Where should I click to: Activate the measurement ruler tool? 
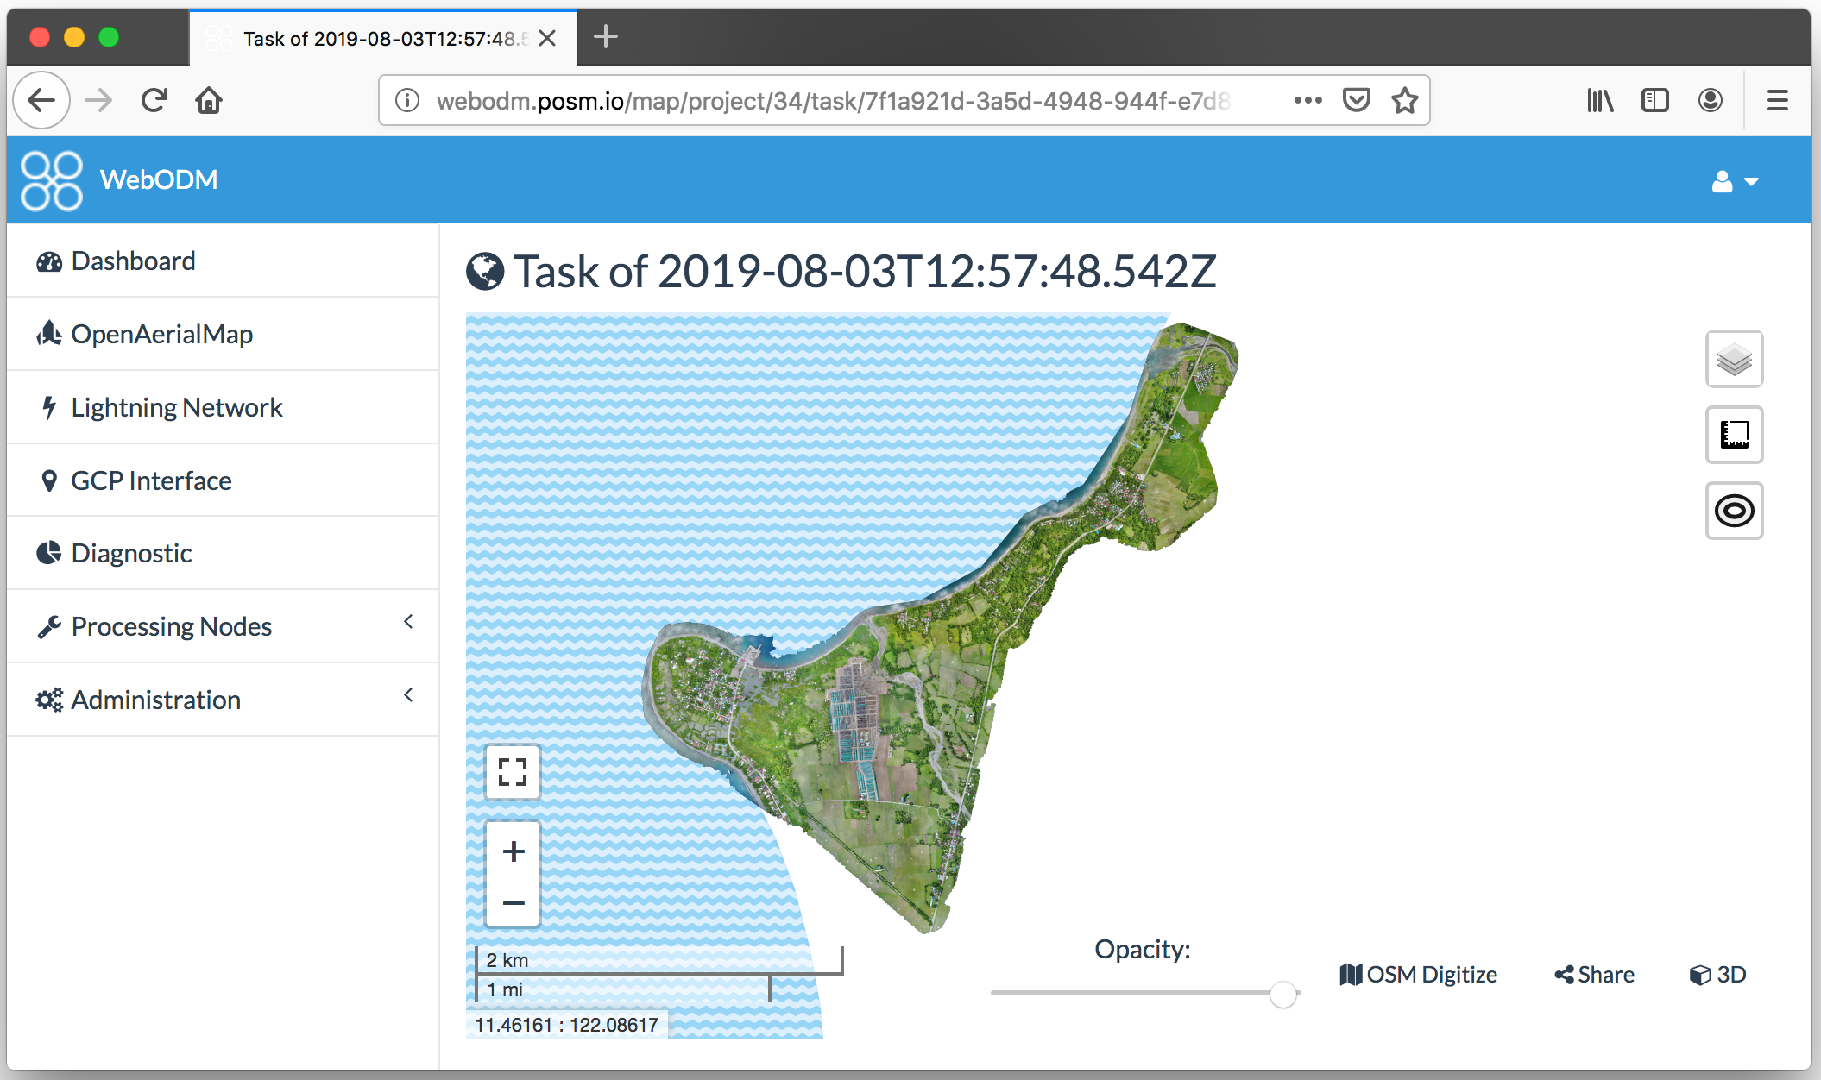pyautogui.click(x=1733, y=435)
